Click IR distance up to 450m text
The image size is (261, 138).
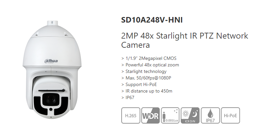click(x=149, y=91)
